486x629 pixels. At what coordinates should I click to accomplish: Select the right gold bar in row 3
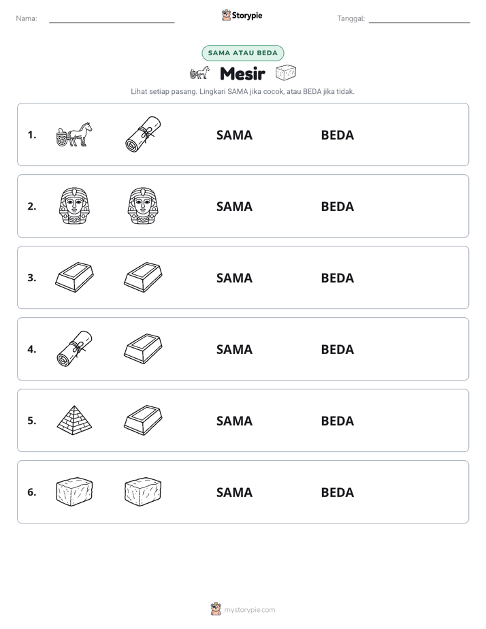pos(143,277)
